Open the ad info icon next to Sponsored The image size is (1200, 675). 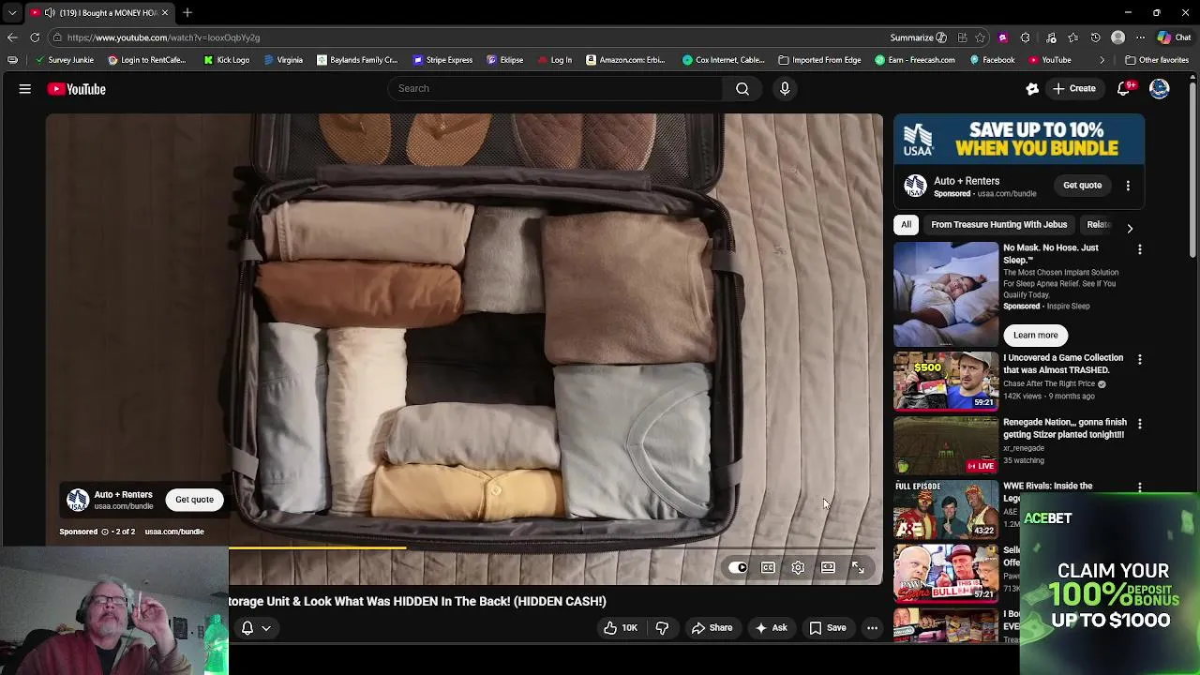pos(105,532)
